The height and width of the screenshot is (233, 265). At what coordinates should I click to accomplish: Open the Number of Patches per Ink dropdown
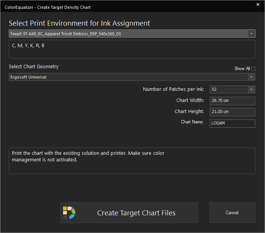pos(251,89)
